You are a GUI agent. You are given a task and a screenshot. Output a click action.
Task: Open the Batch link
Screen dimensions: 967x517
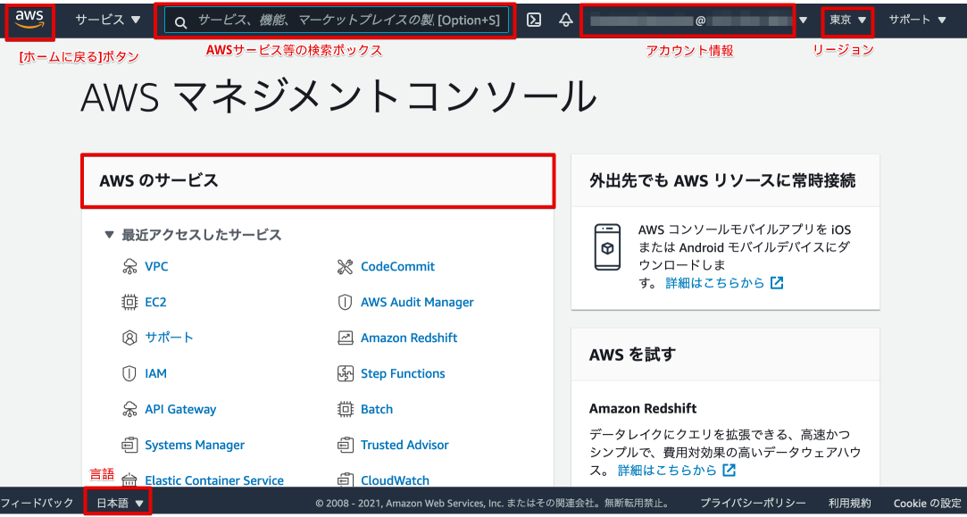tap(377, 409)
